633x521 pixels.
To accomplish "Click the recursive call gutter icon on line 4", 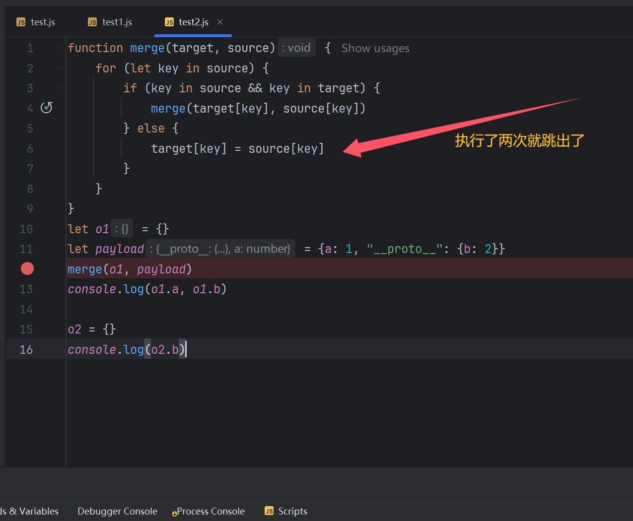I will click(46, 108).
